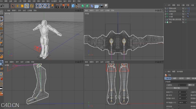This screenshot has width=196, height=109.
Task: Add a Cube primitive object
Action: [73, 6]
